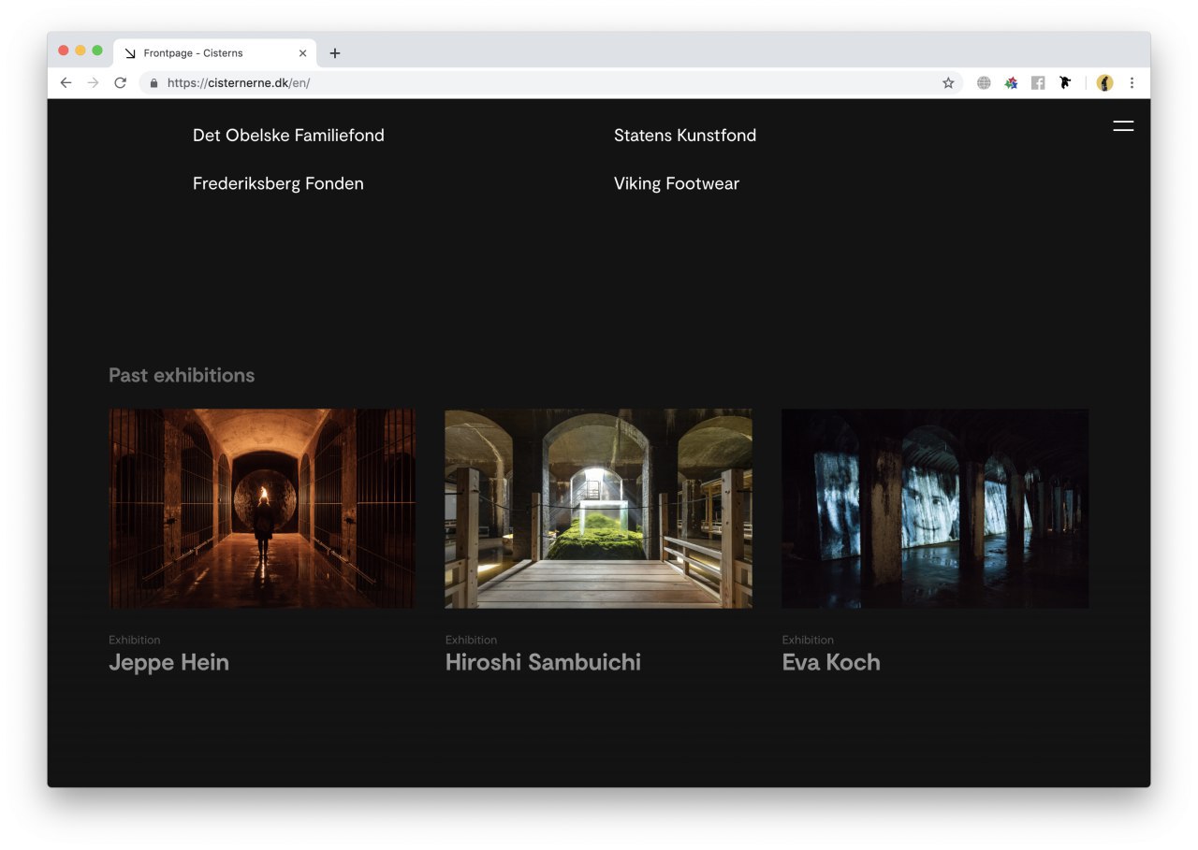This screenshot has height=850, width=1198.
Task: Click the Hiroshi Sambuichi moss bridge photo
Action: 598,509
